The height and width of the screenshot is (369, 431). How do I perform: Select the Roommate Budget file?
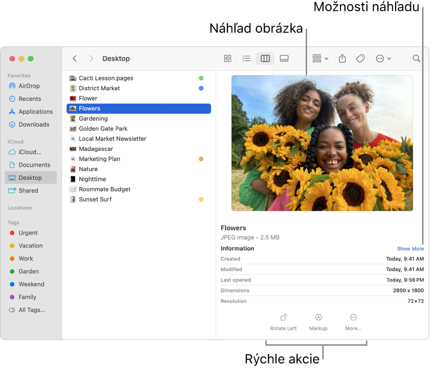coord(139,190)
